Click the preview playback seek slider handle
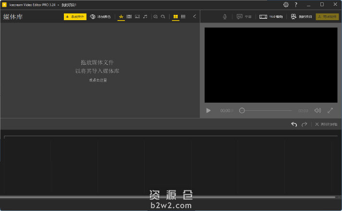 (242, 110)
